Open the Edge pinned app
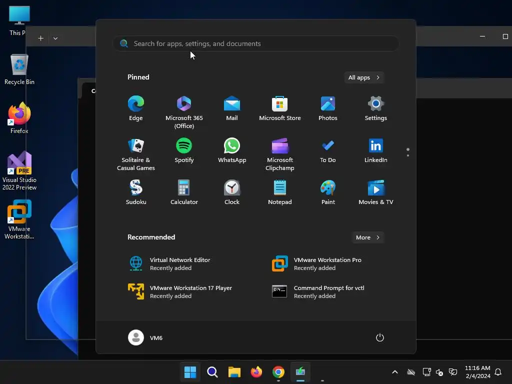 click(x=136, y=108)
